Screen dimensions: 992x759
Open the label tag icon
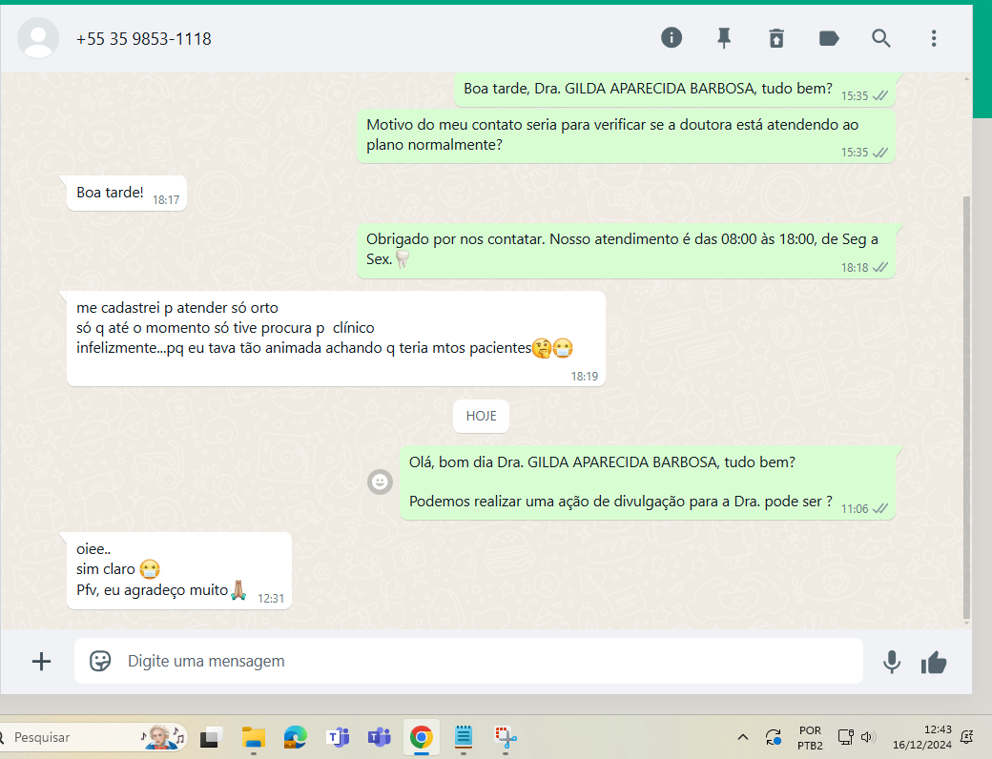829,38
